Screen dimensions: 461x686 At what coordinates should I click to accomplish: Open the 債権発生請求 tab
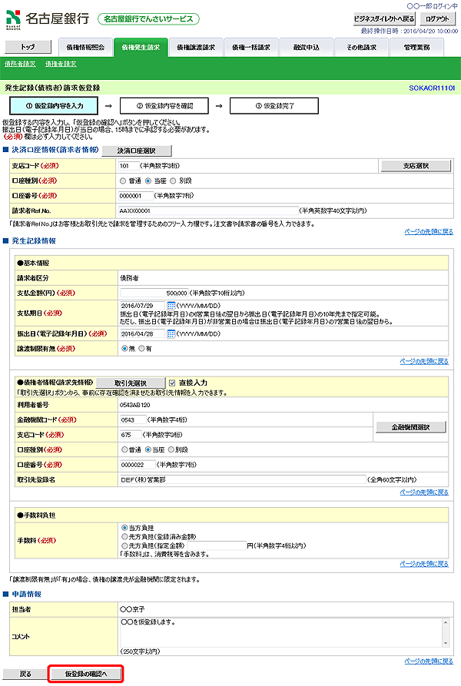[x=141, y=48]
